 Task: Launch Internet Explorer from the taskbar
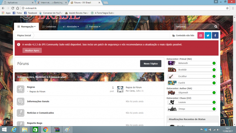click(14, 130)
